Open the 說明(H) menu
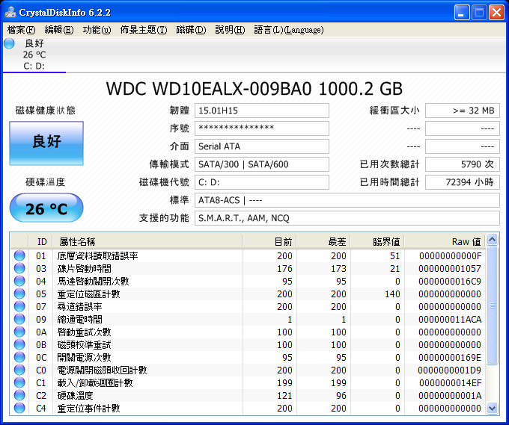The height and width of the screenshot is (425, 509). (230, 30)
